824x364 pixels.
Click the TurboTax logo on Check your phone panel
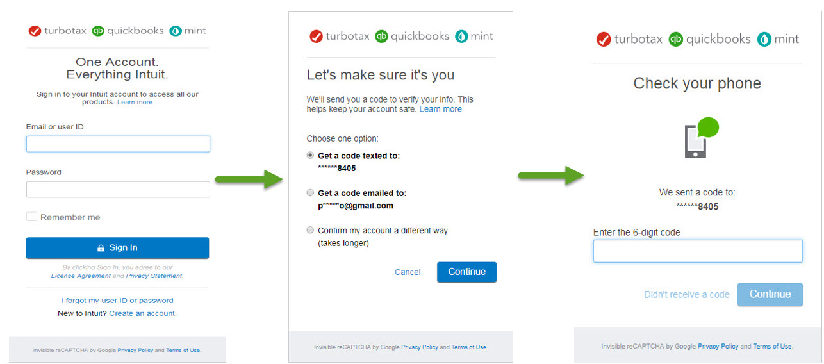tap(604, 40)
